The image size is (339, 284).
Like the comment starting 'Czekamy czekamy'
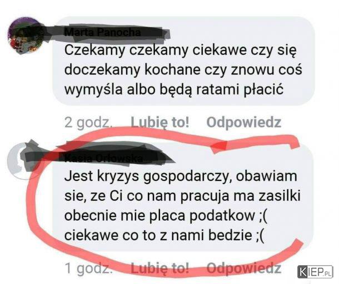[160, 122]
